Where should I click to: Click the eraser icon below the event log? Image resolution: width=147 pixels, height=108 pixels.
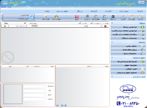pos(57,105)
